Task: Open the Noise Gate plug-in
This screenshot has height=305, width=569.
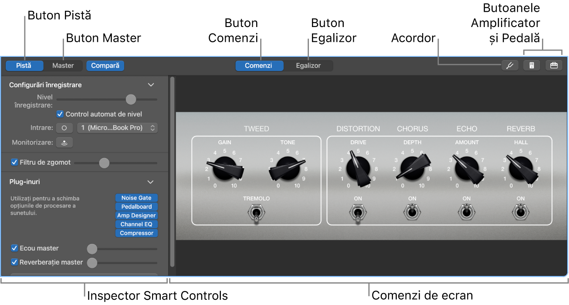Action: click(136, 198)
